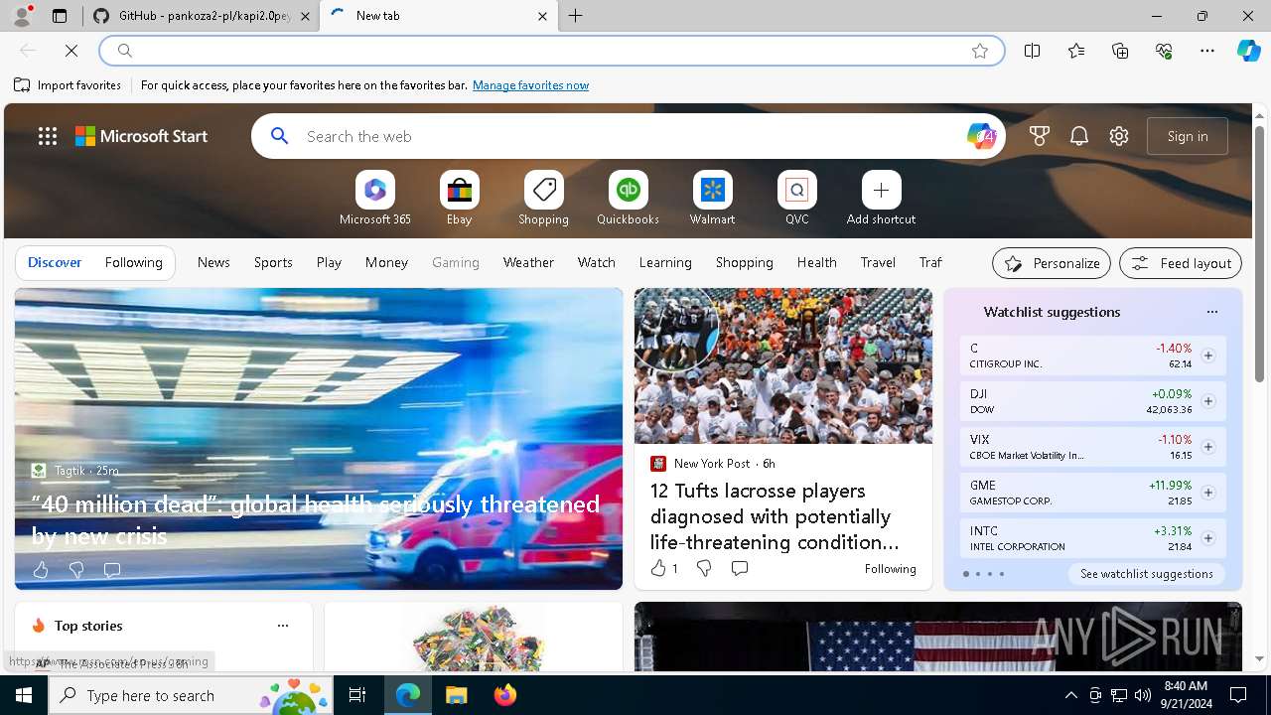1271x715 pixels.
Task: Open the Windows Start menu
Action: [x=24, y=695]
